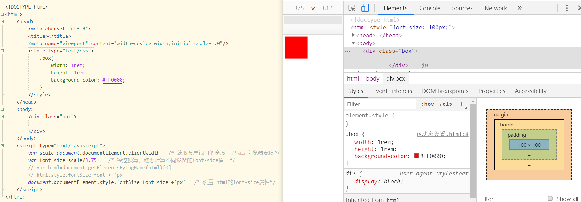
Task: Click the computed Filter input field
Action: pyautogui.click(x=511, y=199)
